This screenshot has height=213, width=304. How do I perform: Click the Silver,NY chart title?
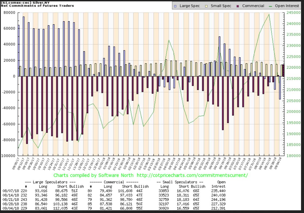19,2
